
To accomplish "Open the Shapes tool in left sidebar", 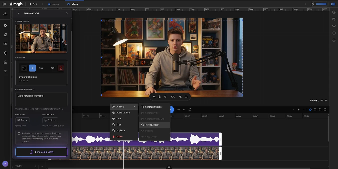I will (5, 62).
